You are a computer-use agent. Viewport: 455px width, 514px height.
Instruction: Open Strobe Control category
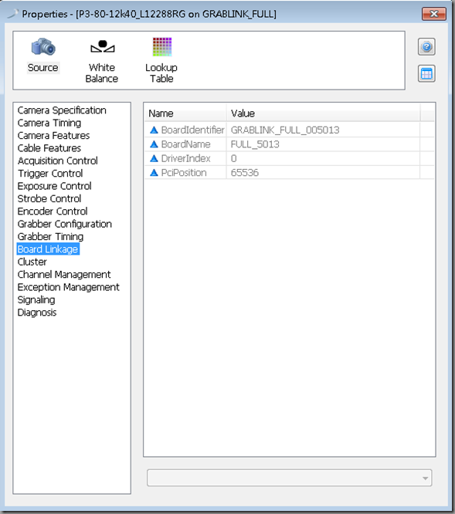(x=49, y=198)
